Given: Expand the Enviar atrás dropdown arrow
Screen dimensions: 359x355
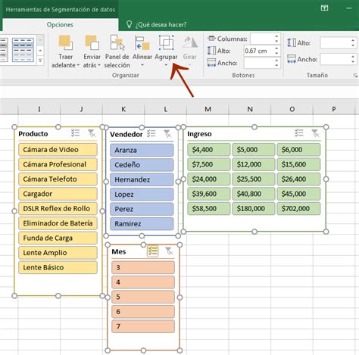Looking at the screenshot, I should point(99,65).
